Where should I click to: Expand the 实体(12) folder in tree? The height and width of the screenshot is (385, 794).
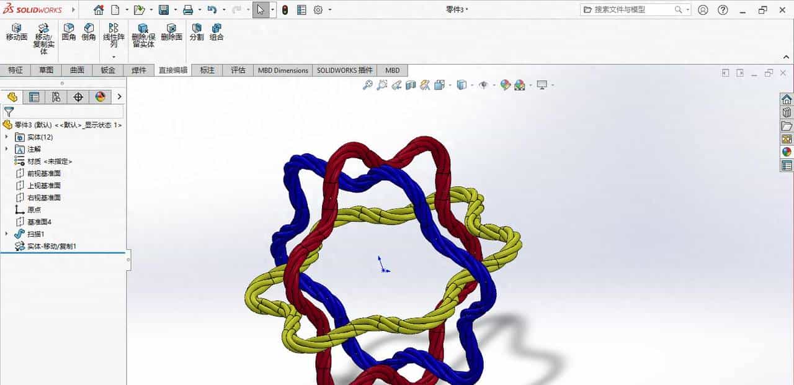pos(7,137)
